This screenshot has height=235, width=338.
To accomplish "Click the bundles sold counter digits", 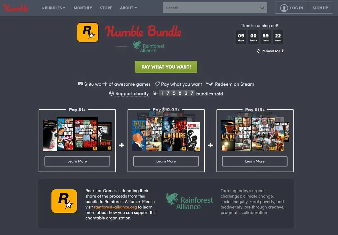I will point(177,93).
